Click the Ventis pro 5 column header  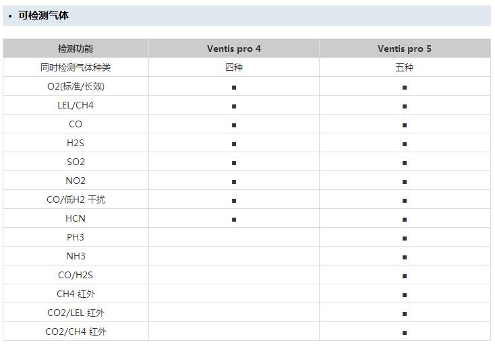(x=405, y=49)
